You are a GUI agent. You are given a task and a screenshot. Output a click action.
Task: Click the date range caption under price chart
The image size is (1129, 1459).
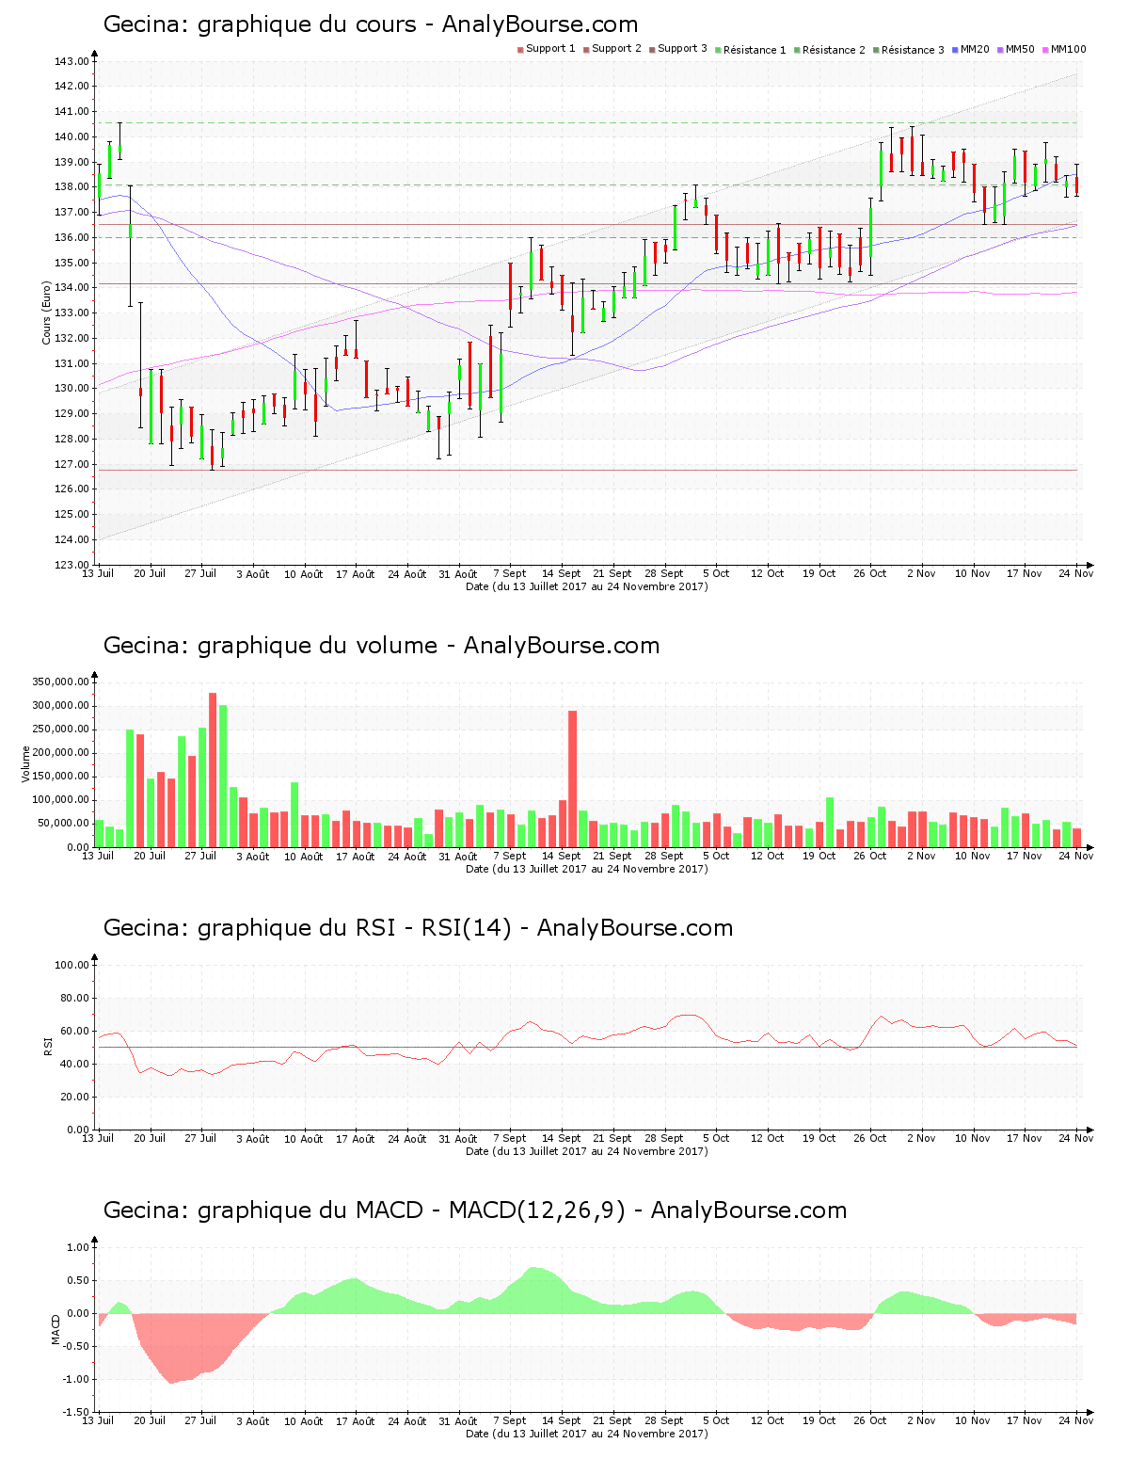click(587, 586)
